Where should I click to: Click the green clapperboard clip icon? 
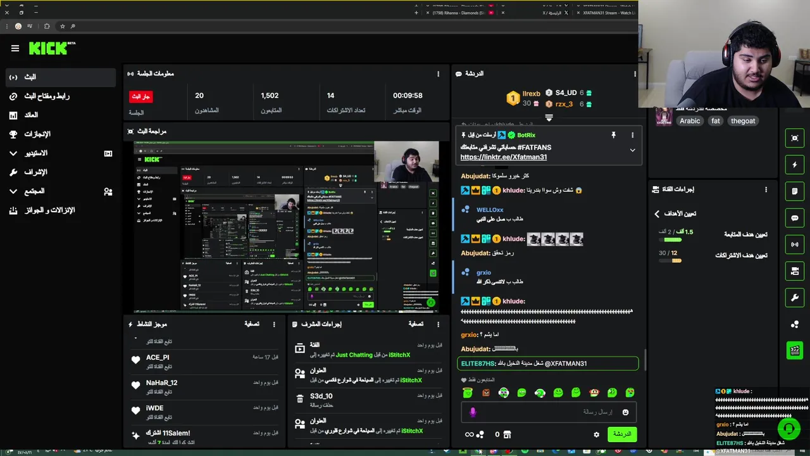pos(795,350)
